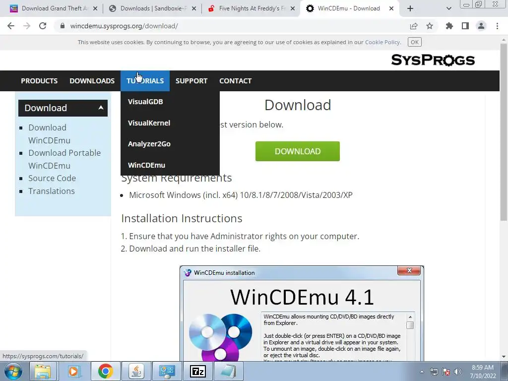
Task: Open the media player taskbar icon
Action: (x=74, y=371)
